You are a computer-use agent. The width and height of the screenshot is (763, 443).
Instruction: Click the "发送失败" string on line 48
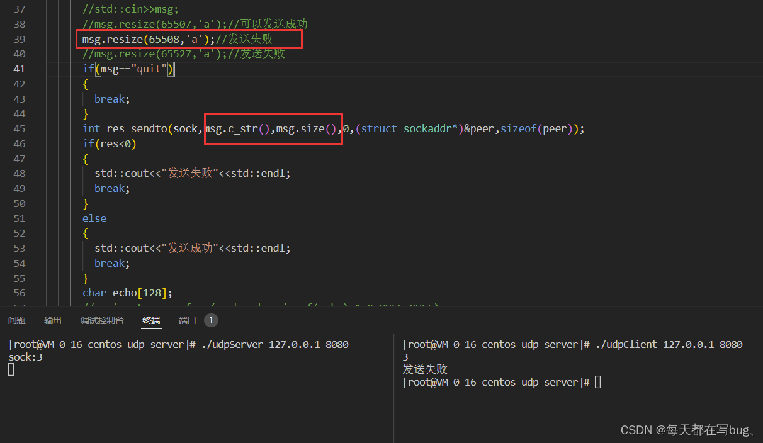[x=190, y=174]
